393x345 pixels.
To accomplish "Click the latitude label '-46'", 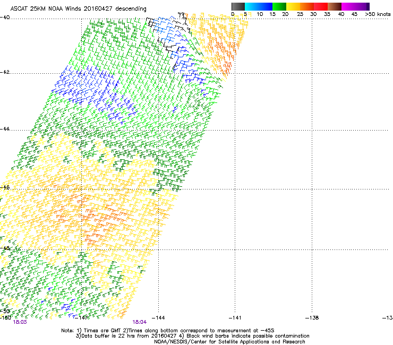I will pyautogui.click(x=5, y=188).
